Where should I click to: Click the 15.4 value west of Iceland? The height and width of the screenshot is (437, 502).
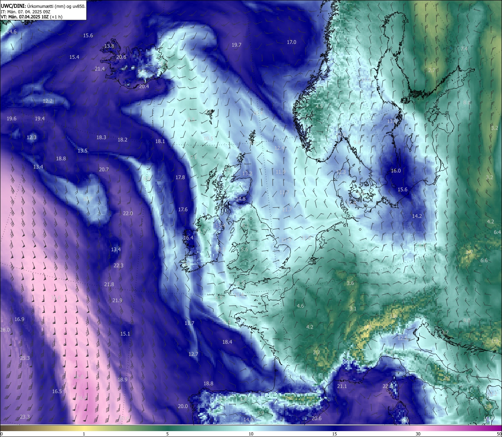[x=74, y=57]
